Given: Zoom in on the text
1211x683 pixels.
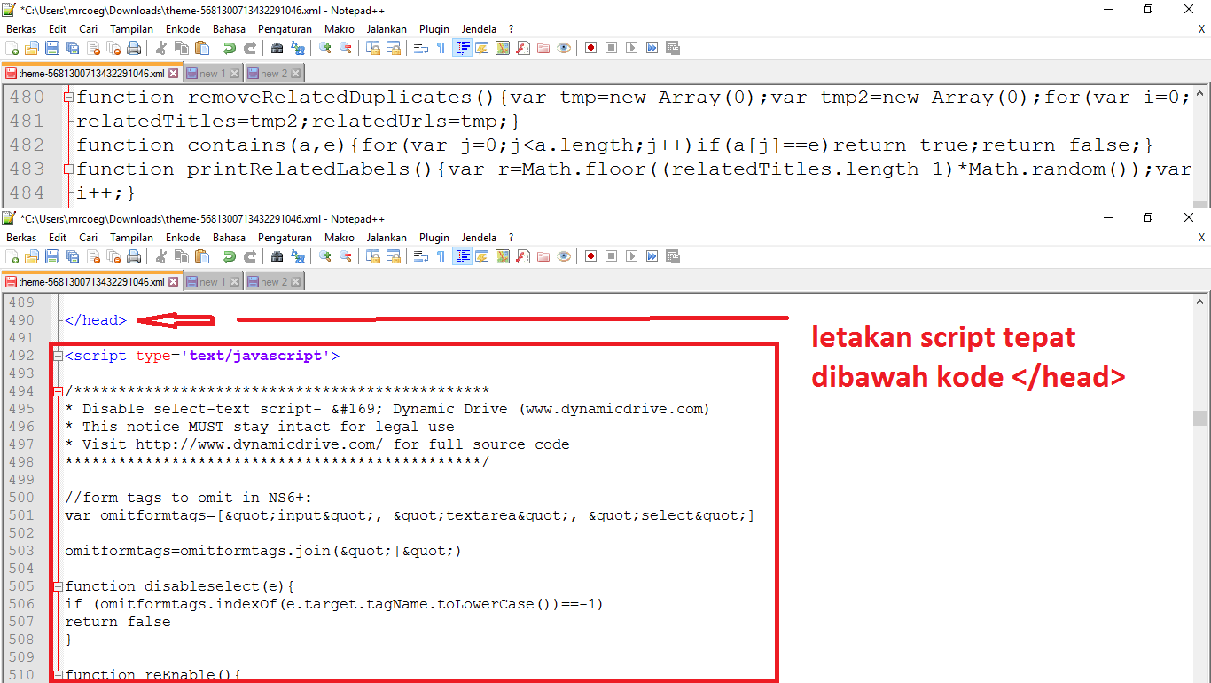Looking at the screenshot, I should [x=324, y=48].
